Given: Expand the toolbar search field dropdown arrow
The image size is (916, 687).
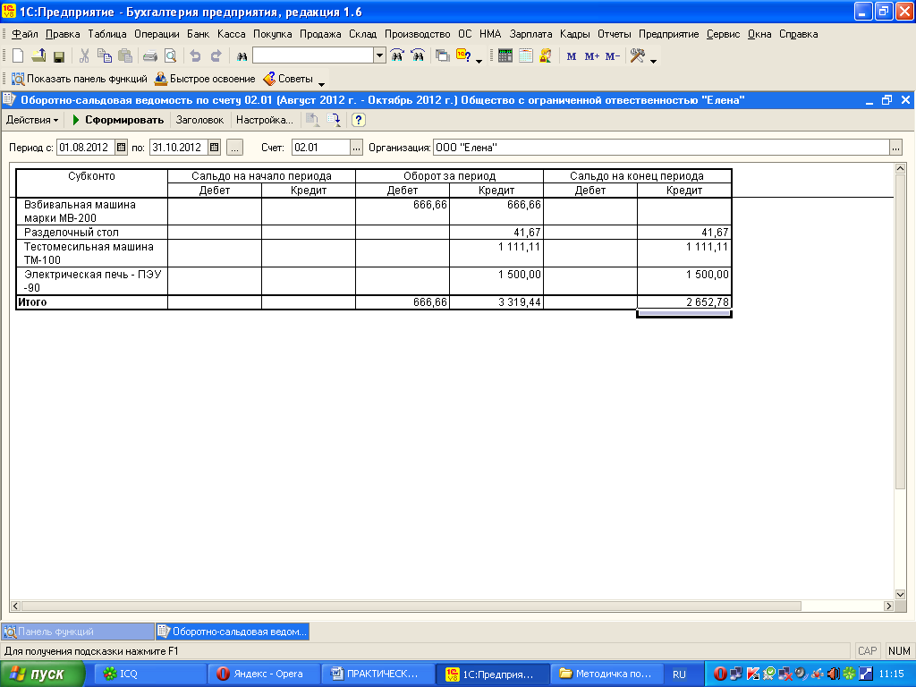Looking at the screenshot, I should click(x=379, y=55).
